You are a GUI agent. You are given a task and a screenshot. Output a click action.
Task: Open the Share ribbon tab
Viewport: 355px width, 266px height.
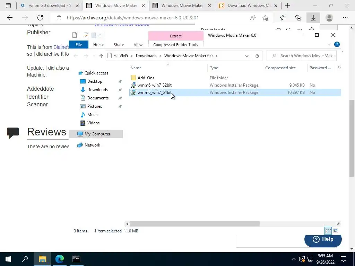pos(119,45)
